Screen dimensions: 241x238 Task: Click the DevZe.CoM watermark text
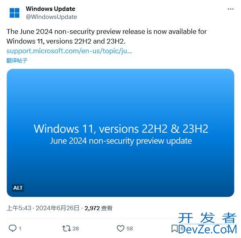pos(208,229)
